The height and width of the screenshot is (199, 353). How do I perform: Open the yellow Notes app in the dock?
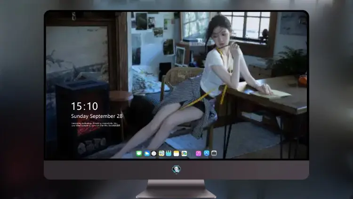click(x=176, y=154)
